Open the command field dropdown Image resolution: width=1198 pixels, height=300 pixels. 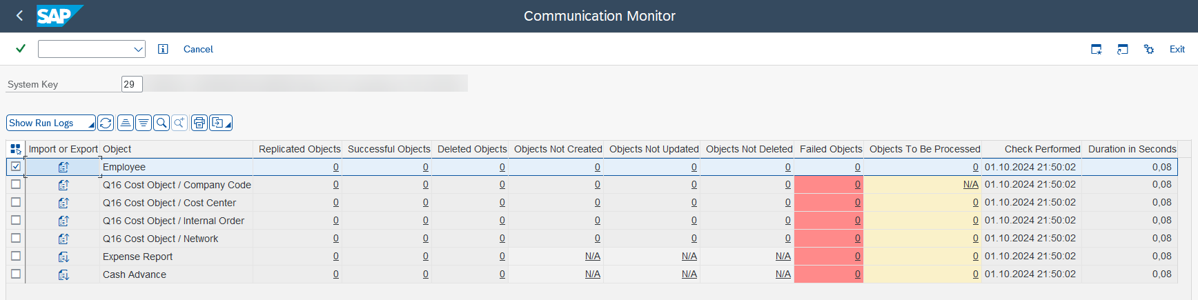[x=138, y=49]
